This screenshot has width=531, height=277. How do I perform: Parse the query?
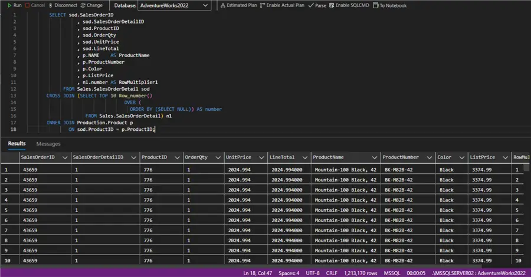[317, 5]
